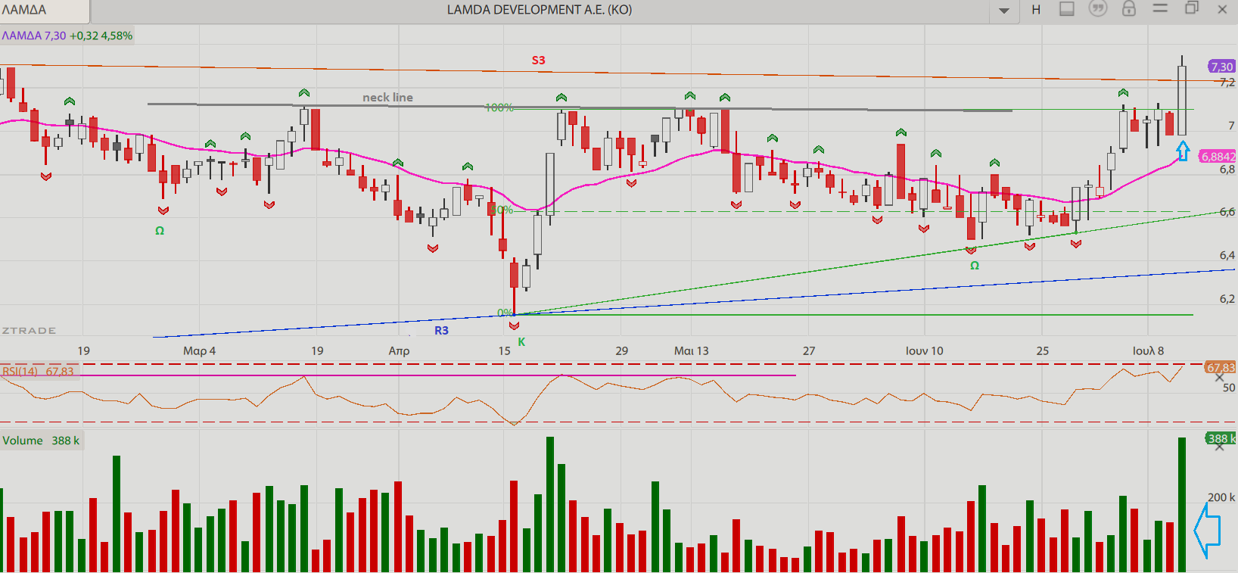Click the LAMDA DEVELOPMENT A.E. (KO) title
The image size is (1238, 573).
pyautogui.click(x=540, y=10)
